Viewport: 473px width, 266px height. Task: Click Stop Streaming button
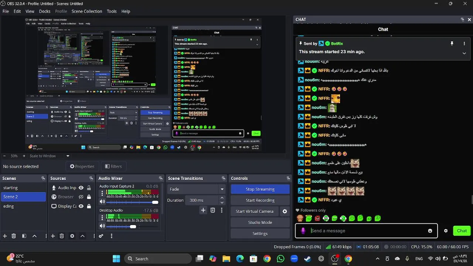(x=260, y=189)
